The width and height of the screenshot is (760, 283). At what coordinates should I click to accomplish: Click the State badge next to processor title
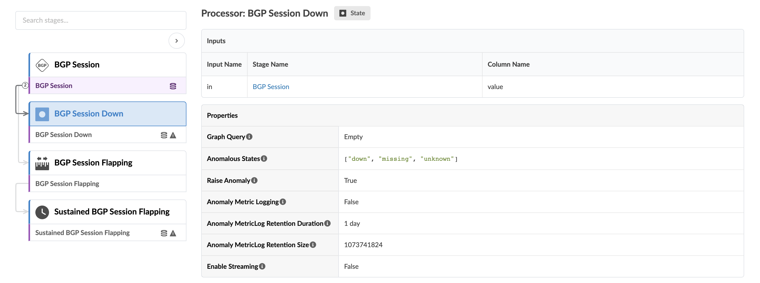pos(352,13)
